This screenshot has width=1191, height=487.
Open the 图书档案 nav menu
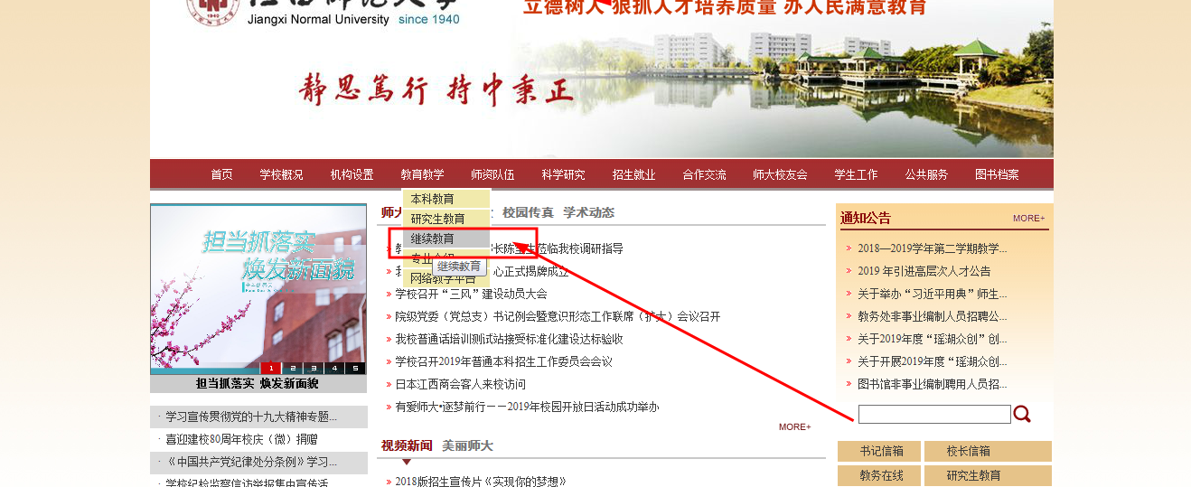[998, 174]
